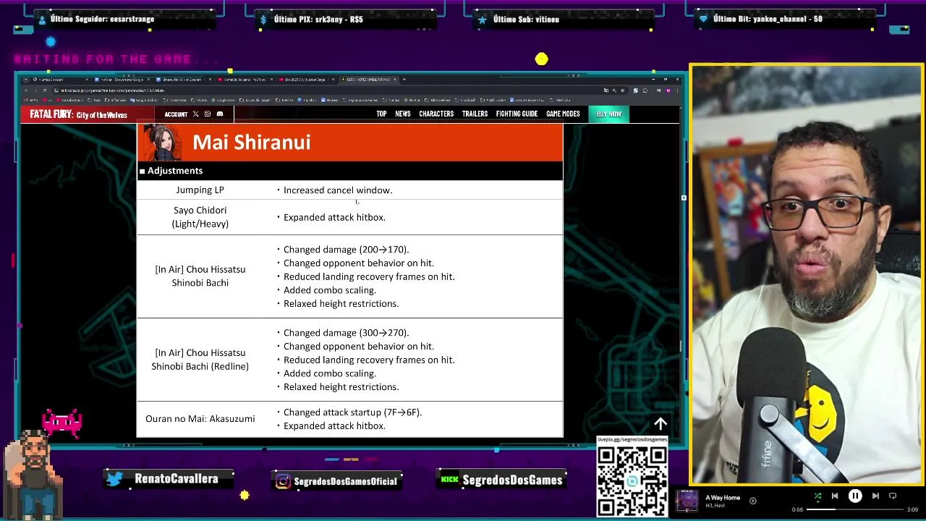Click the browser back arrow
Image resolution: width=926 pixels, height=521 pixels.
[x=26, y=90]
